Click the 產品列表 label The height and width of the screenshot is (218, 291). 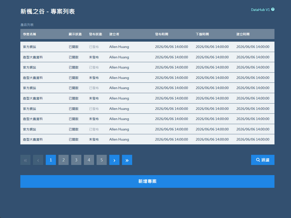pos(27,25)
